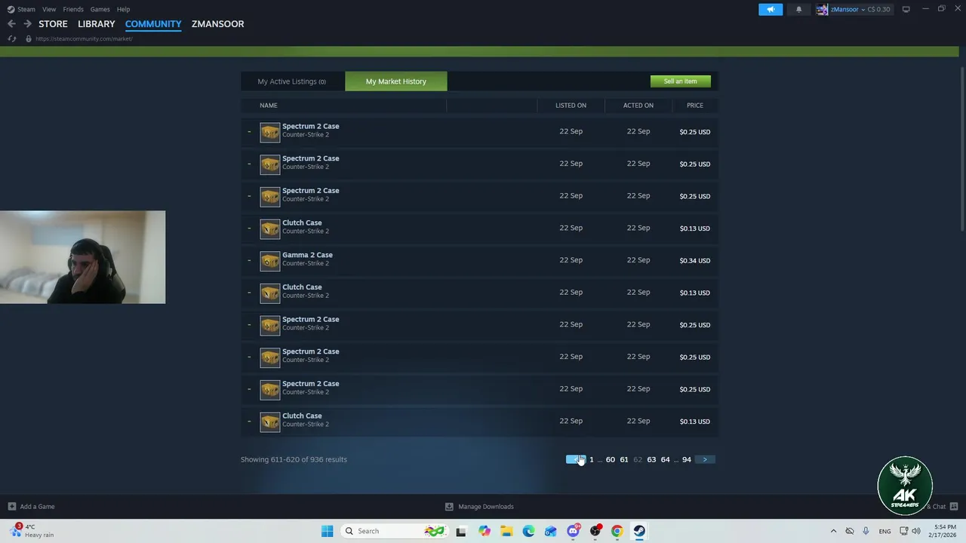This screenshot has height=543, width=966.
Task: Open Microsoft Edge from the taskbar
Action: tap(528, 531)
